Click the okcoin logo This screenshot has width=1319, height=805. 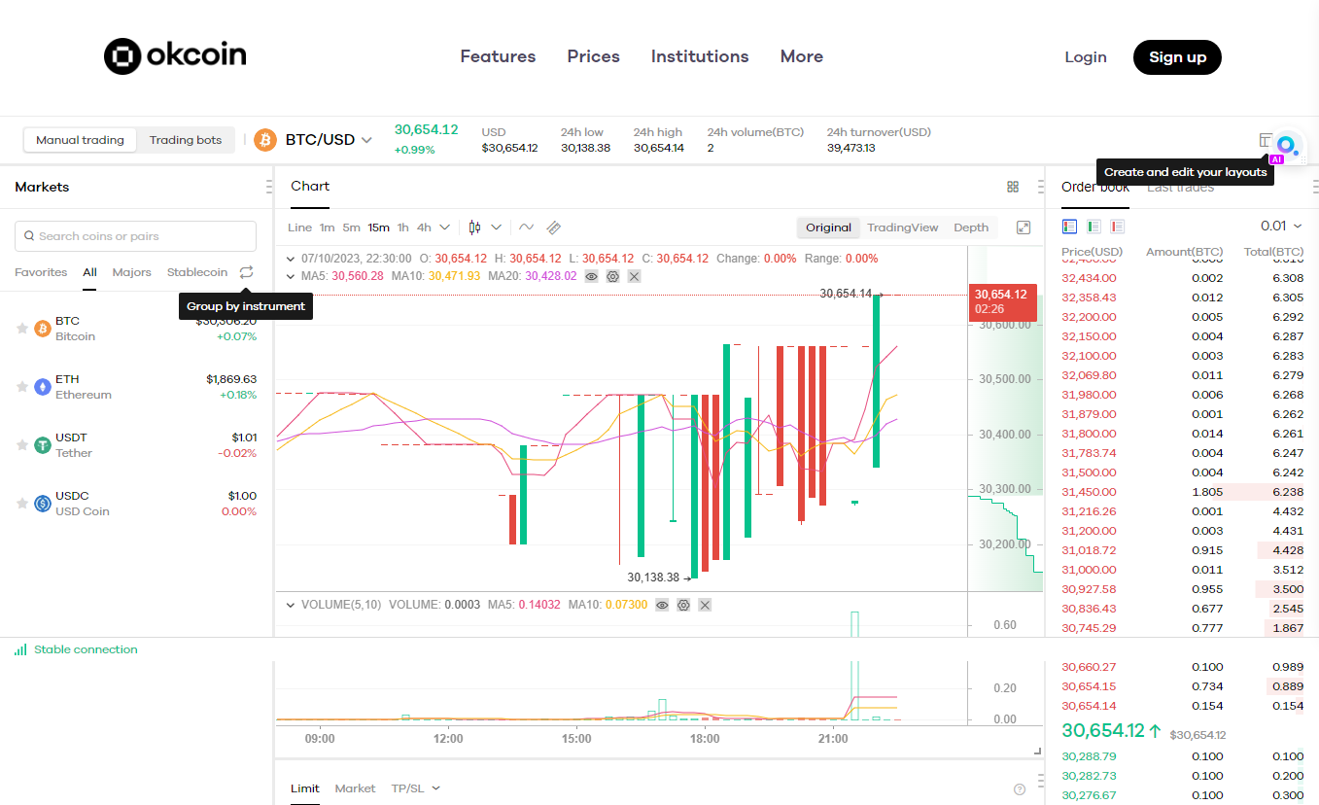(x=175, y=56)
